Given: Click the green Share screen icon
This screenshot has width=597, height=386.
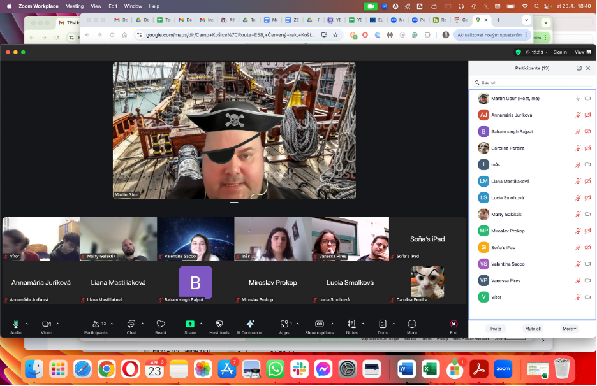Looking at the screenshot, I should click(189, 324).
